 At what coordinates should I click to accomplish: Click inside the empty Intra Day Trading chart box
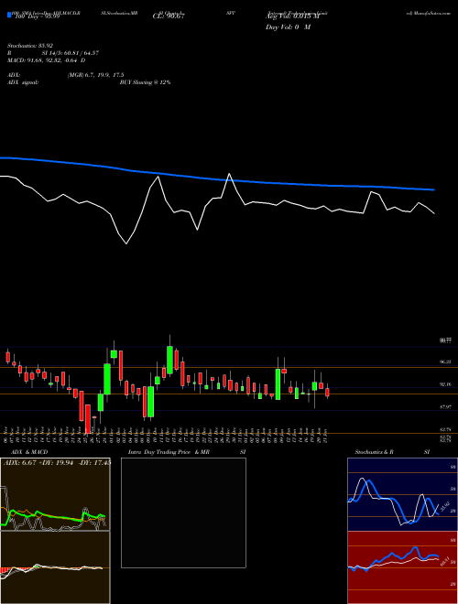click(183, 512)
